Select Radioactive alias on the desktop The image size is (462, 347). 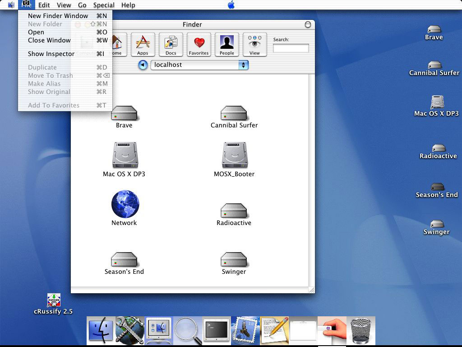(x=438, y=152)
